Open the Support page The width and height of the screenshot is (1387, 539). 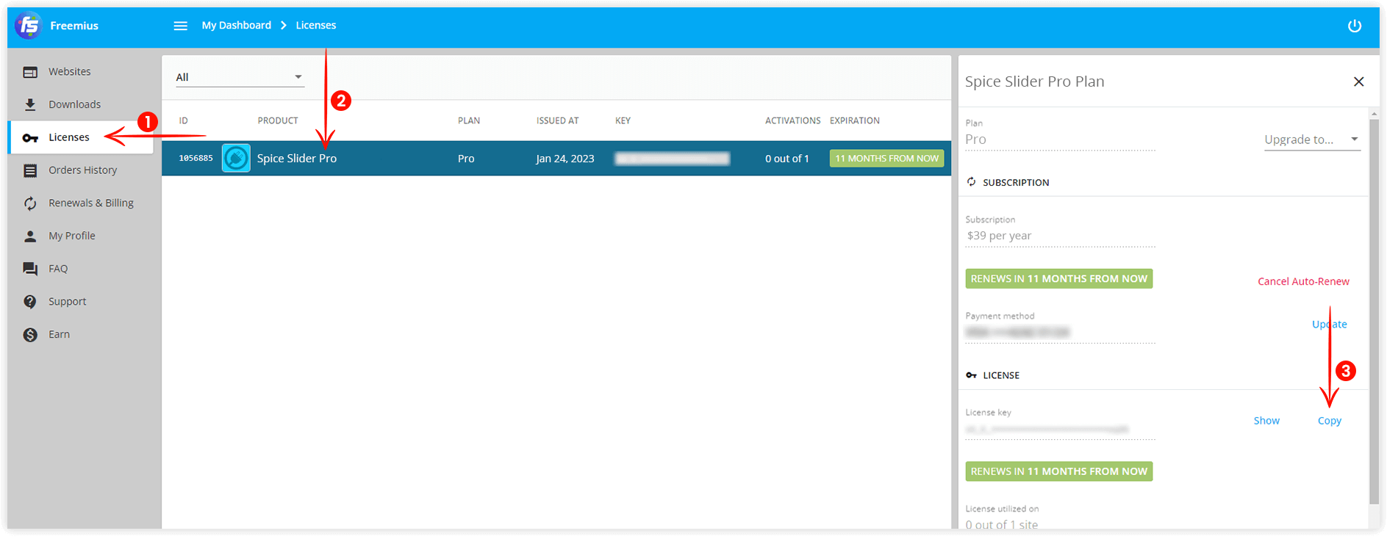click(x=81, y=302)
